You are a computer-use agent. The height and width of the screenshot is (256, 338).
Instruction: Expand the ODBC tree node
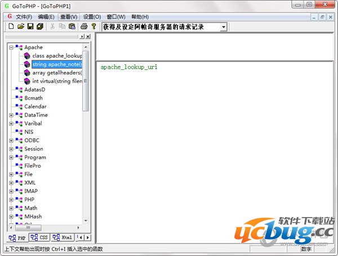(11, 140)
